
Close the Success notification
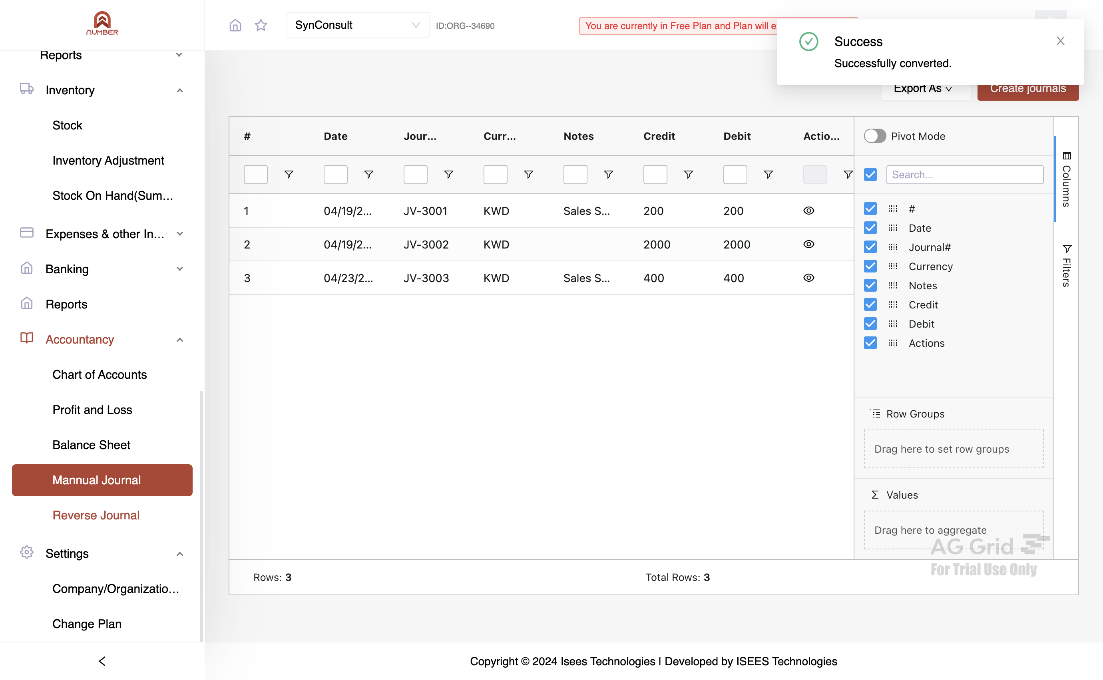[1060, 41]
